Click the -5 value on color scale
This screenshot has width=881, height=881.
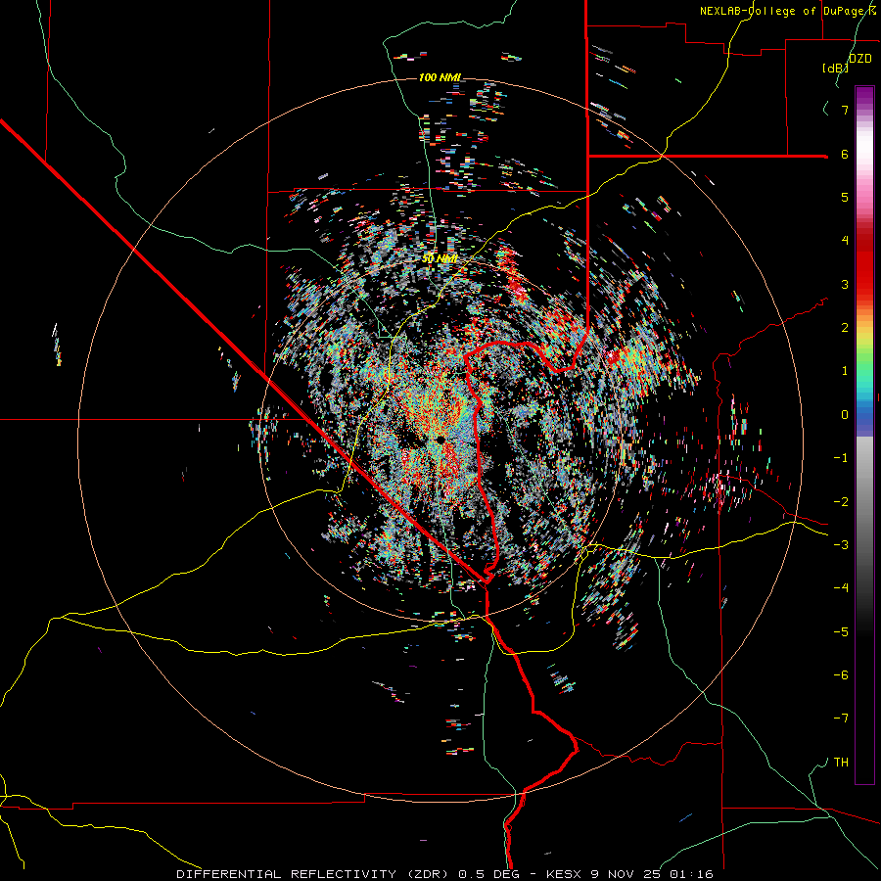pos(841,631)
